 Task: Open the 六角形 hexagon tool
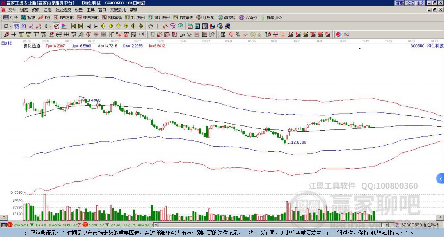(248, 17)
